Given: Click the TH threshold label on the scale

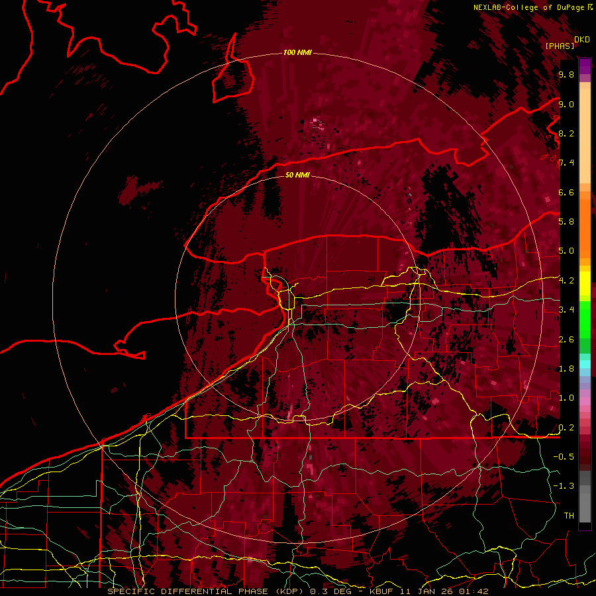Looking at the screenshot, I should (569, 516).
